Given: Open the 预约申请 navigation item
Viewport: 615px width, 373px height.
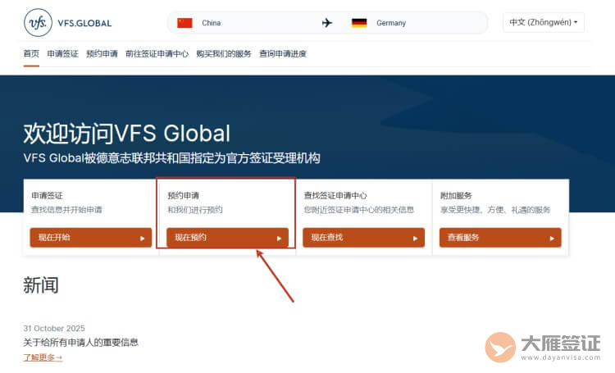Looking at the screenshot, I should click(102, 53).
